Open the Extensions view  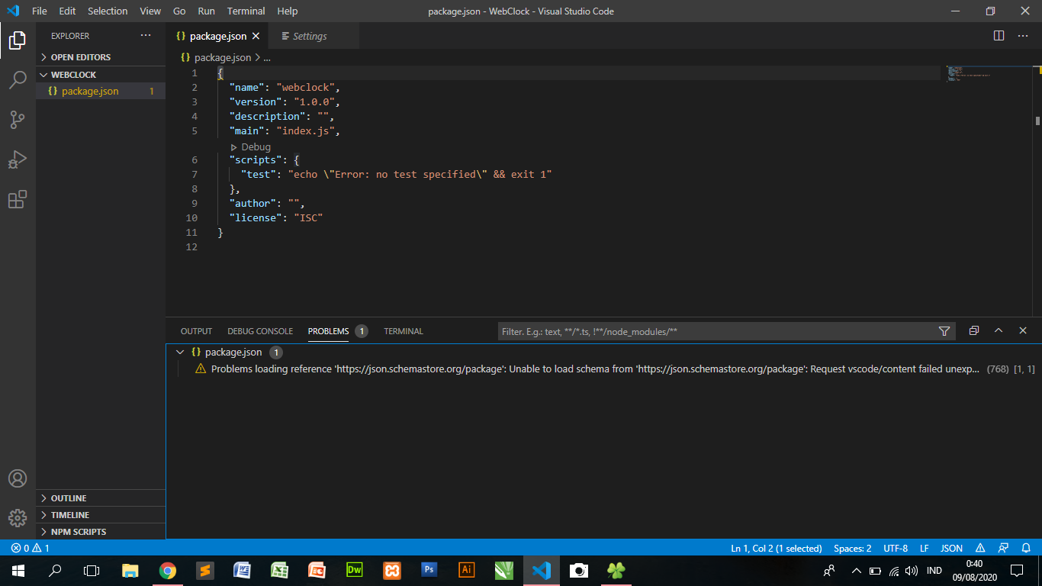[x=18, y=198]
